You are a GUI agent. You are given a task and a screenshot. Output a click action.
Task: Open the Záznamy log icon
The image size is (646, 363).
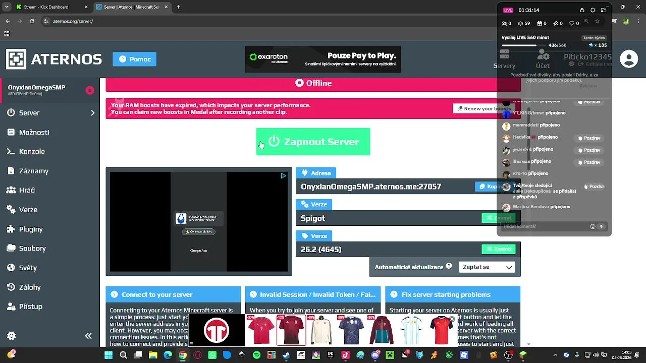(11, 171)
